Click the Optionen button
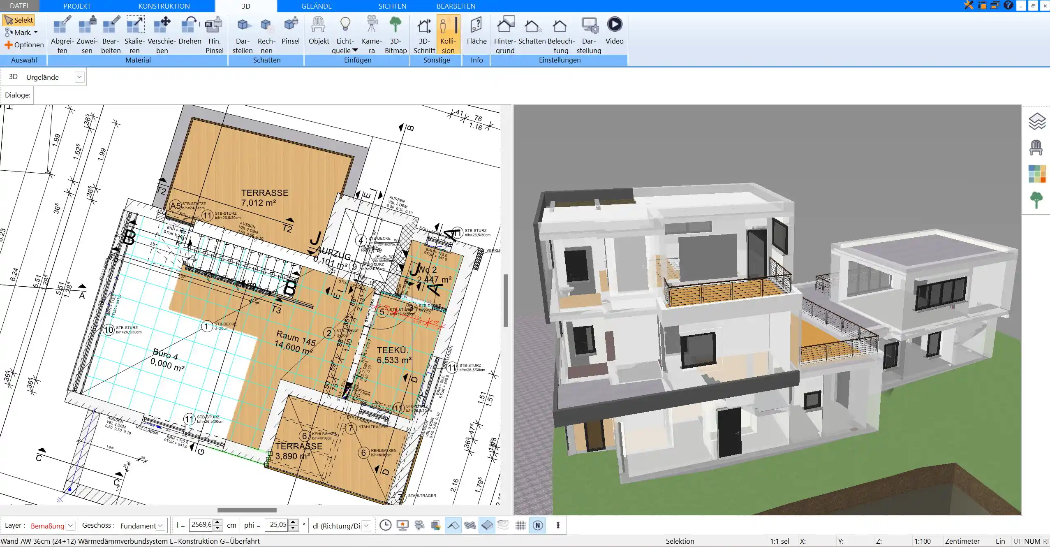The width and height of the screenshot is (1050, 547). click(24, 45)
